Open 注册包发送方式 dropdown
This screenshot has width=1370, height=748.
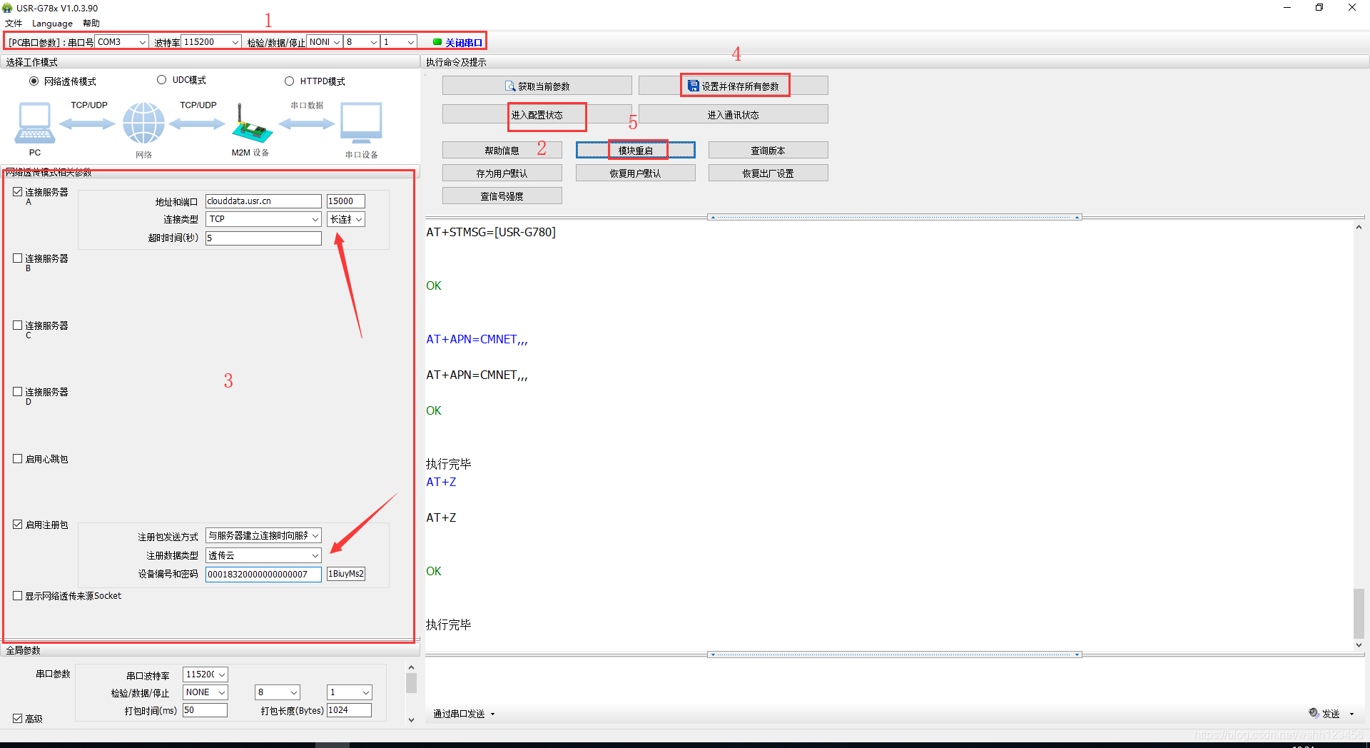(263, 535)
